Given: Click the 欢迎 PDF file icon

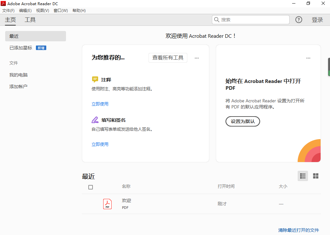Looking at the screenshot, I should [x=107, y=204].
